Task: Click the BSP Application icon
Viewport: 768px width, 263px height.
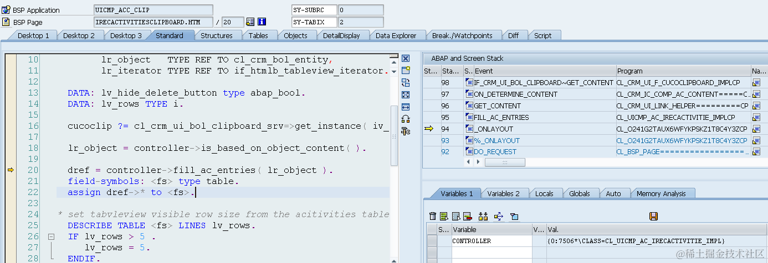Action: click(6, 10)
